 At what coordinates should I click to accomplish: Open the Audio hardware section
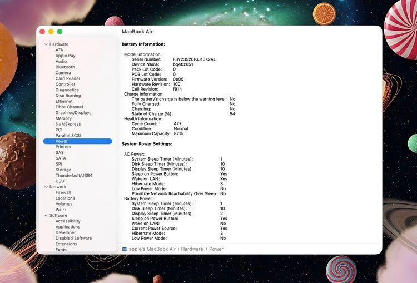coord(61,61)
